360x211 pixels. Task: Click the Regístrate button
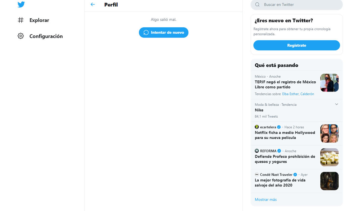click(297, 45)
